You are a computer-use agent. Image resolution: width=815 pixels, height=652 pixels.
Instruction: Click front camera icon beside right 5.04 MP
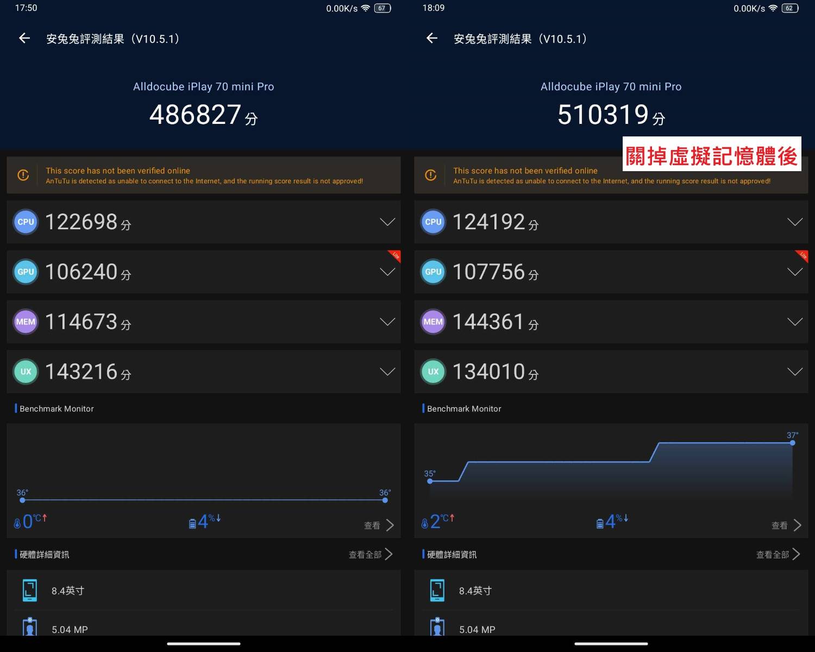pyautogui.click(x=437, y=626)
